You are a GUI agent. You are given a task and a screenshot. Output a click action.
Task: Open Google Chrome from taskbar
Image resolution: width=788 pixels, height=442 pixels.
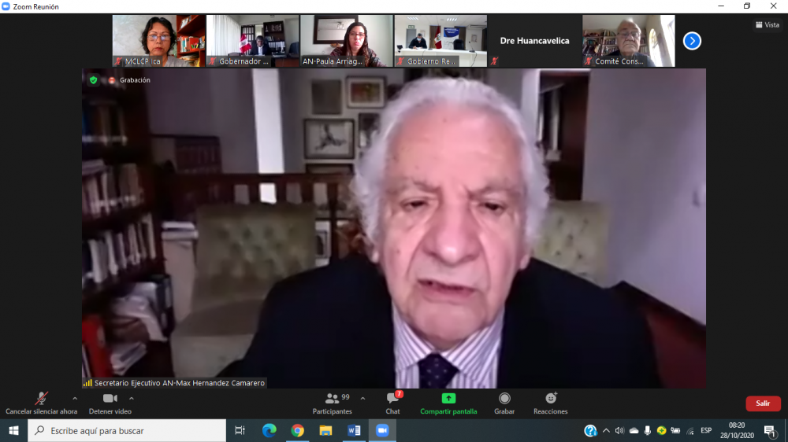pyautogui.click(x=297, y=430)
